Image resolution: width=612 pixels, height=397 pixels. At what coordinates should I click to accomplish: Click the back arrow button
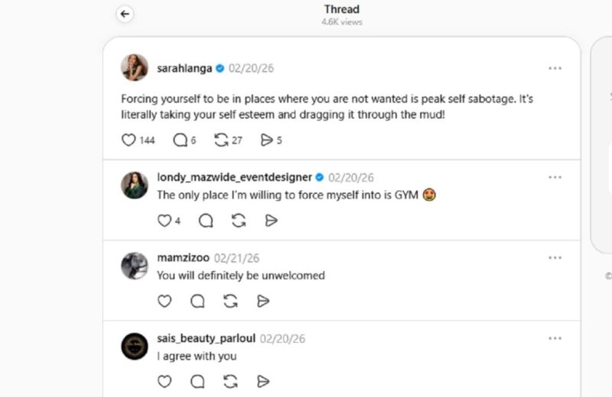(x=125, y=14)
